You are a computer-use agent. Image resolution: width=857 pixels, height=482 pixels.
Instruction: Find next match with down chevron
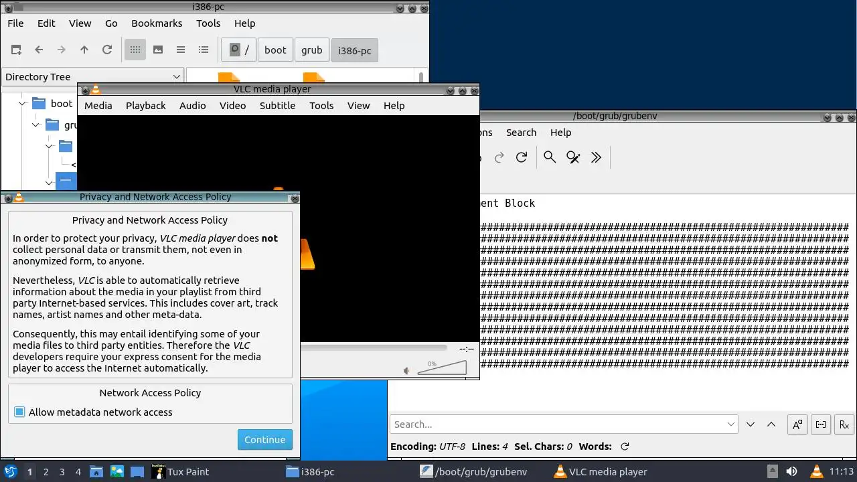751,424
